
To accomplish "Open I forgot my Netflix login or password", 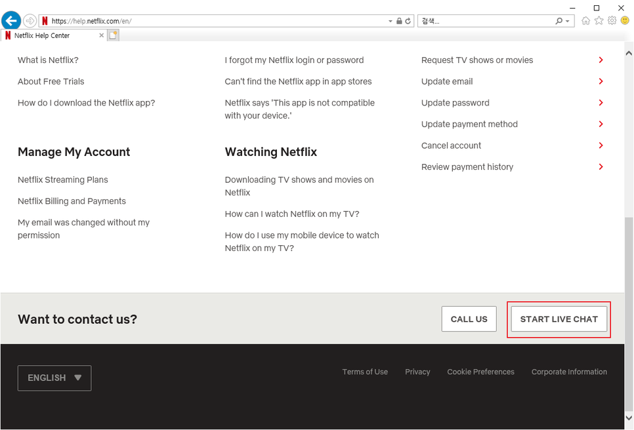I will [x=294, y=60].
